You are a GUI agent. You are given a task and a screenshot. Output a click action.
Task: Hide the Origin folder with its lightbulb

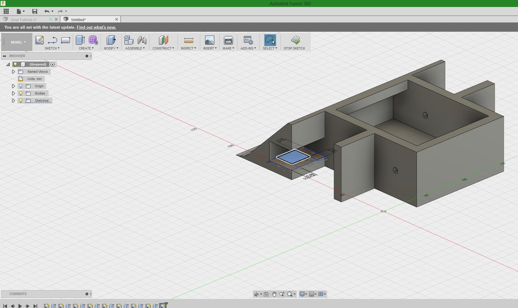20,86
